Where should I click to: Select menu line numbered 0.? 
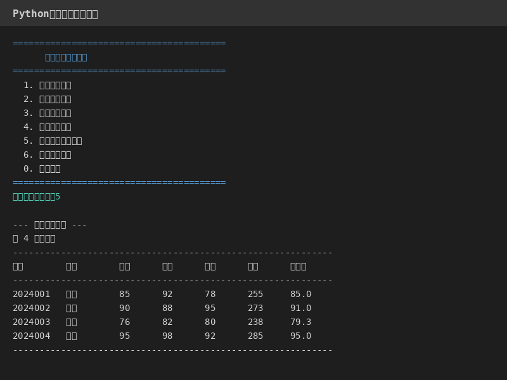42,168
